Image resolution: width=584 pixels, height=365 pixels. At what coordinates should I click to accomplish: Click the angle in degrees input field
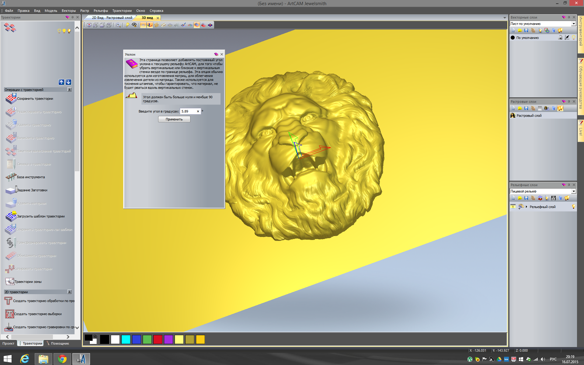(x=188, y=111)
